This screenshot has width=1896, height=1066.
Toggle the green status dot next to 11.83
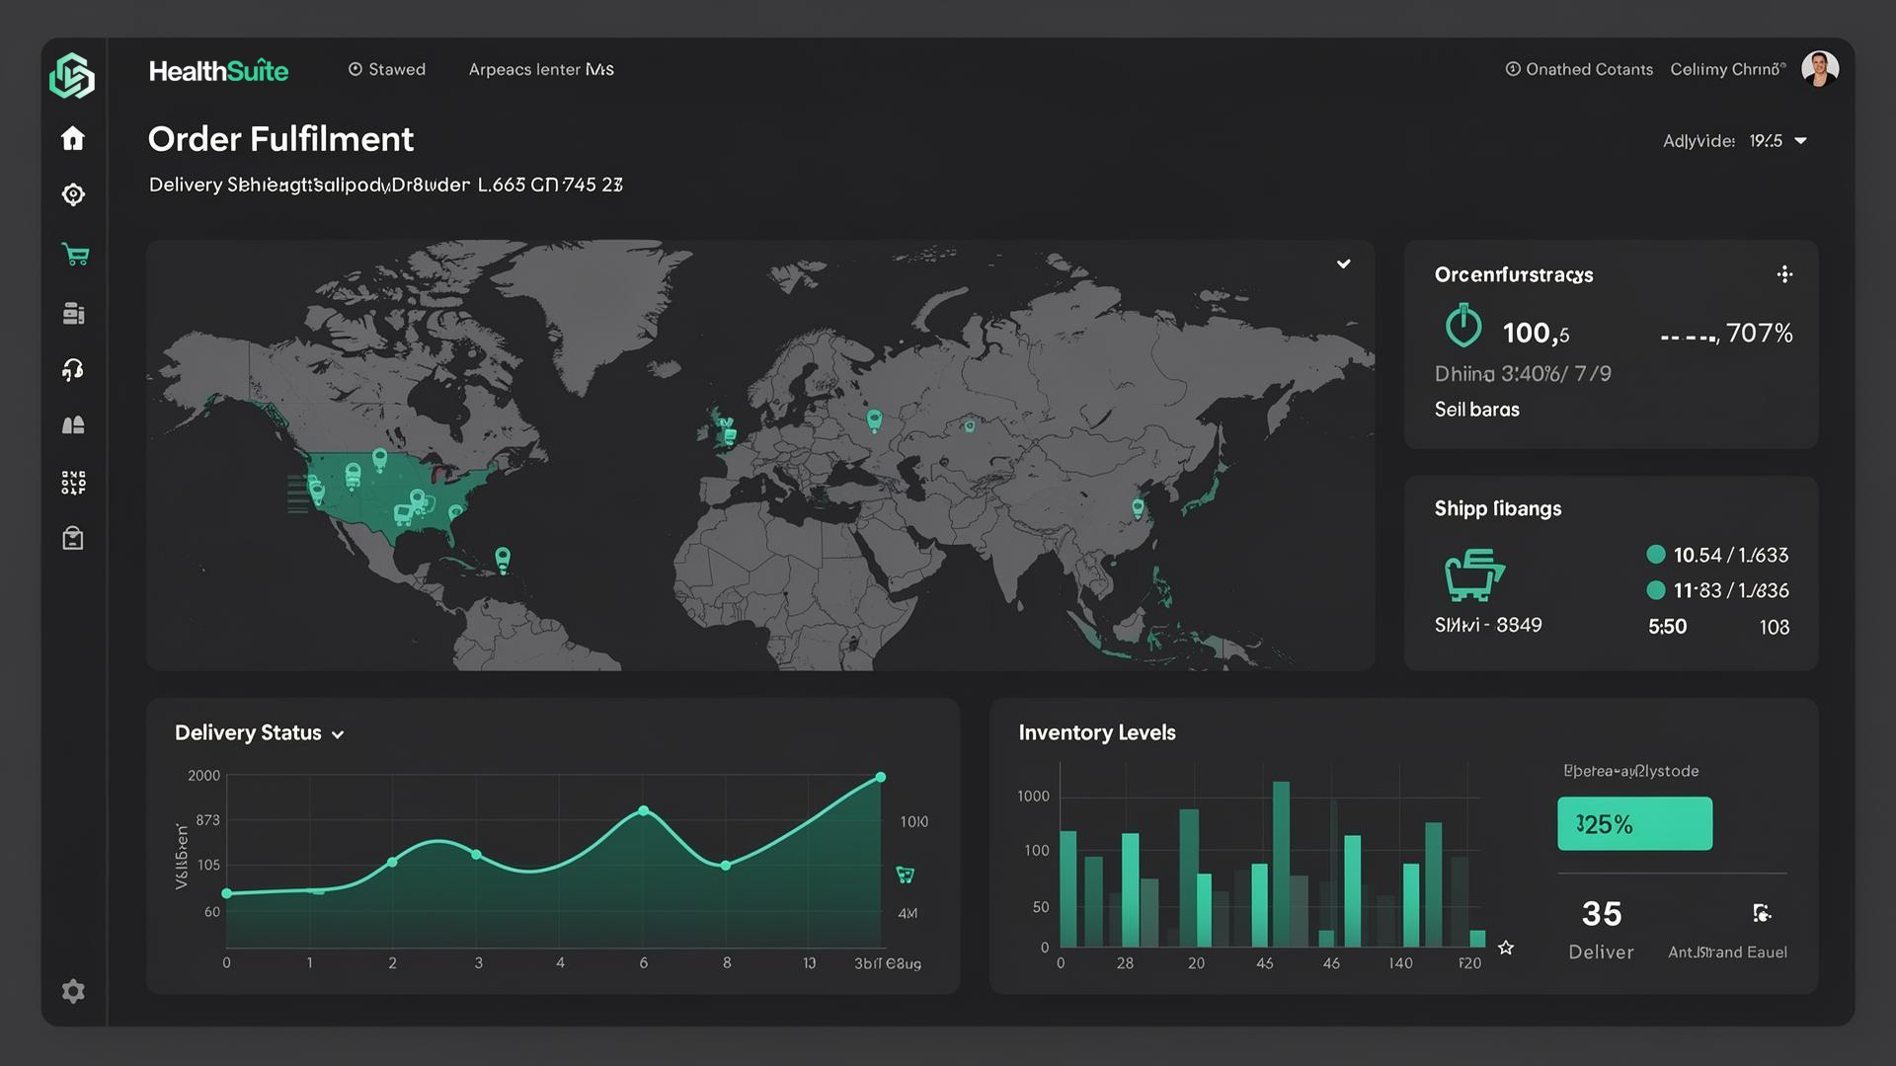click(x=1658, y=590)
